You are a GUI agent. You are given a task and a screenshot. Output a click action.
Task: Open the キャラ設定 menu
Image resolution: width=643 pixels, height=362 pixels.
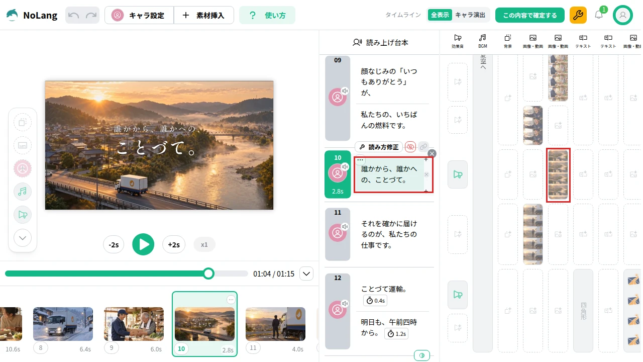tap(139, 15)
